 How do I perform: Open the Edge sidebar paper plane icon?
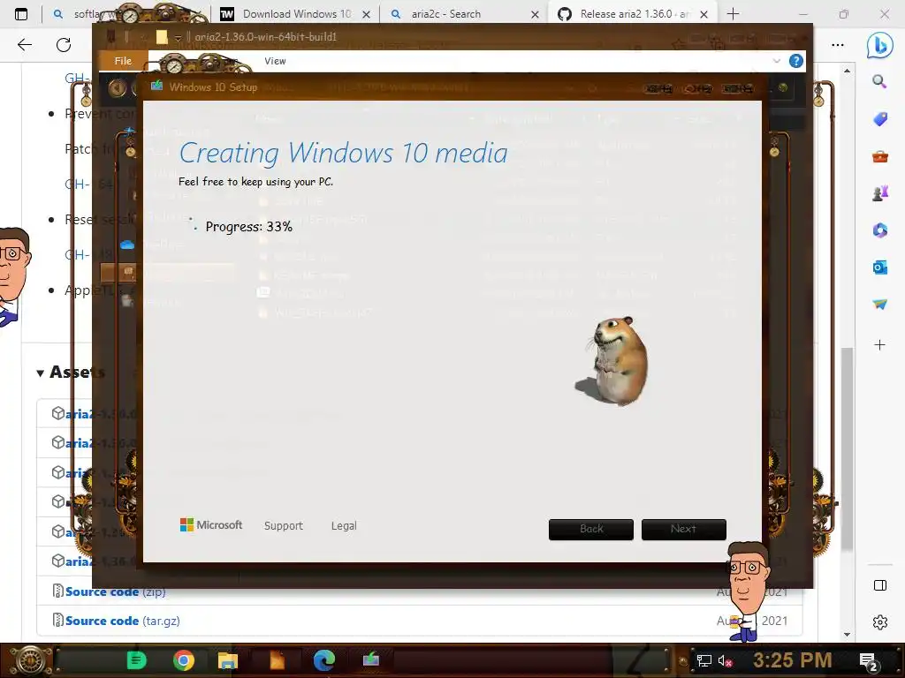coord(879,304)
